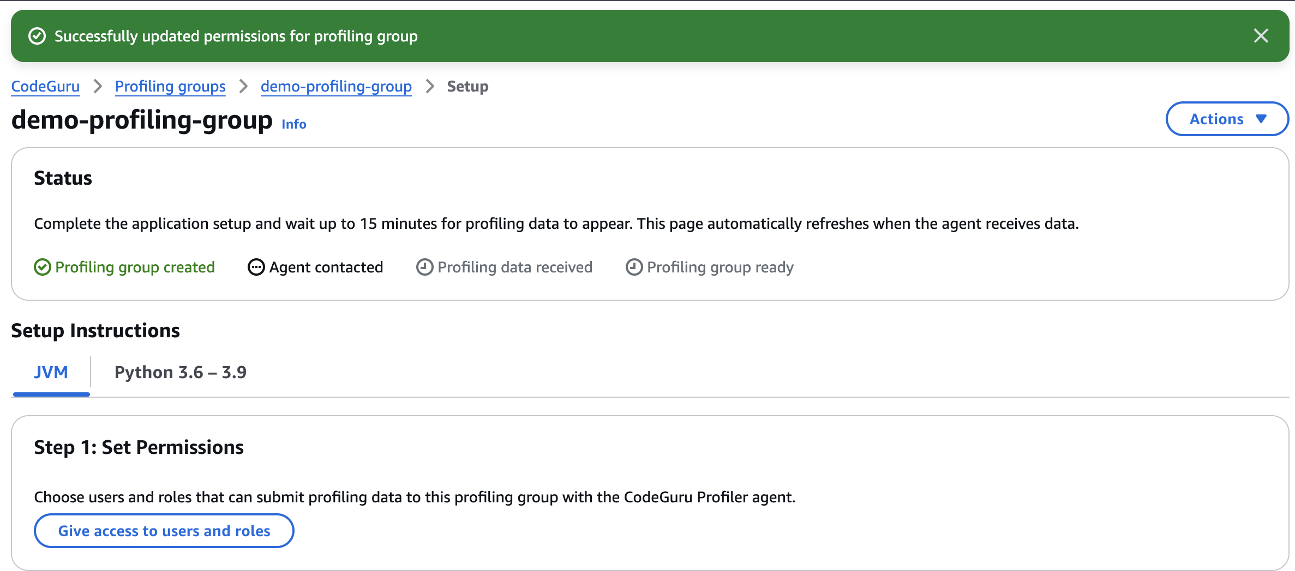Click the Successfully updated permissions message text
The width and height of the screenshot is (1295, 571).
click(x=236, y=36)
